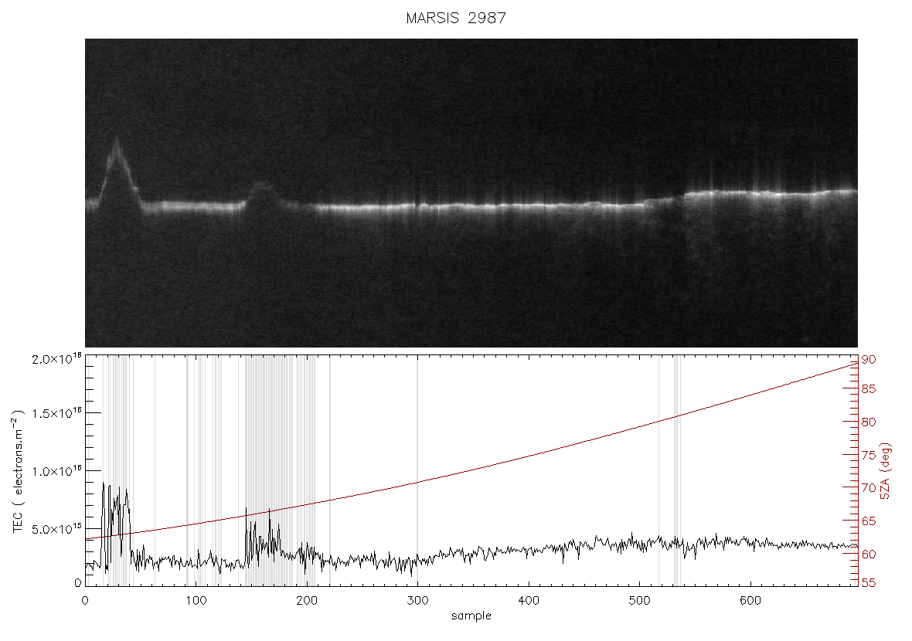Click x-axis tick label '200'

[x=307, y=601]
